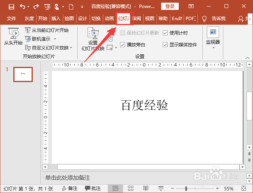Click the new blank document icon

[x=71, y=7]
